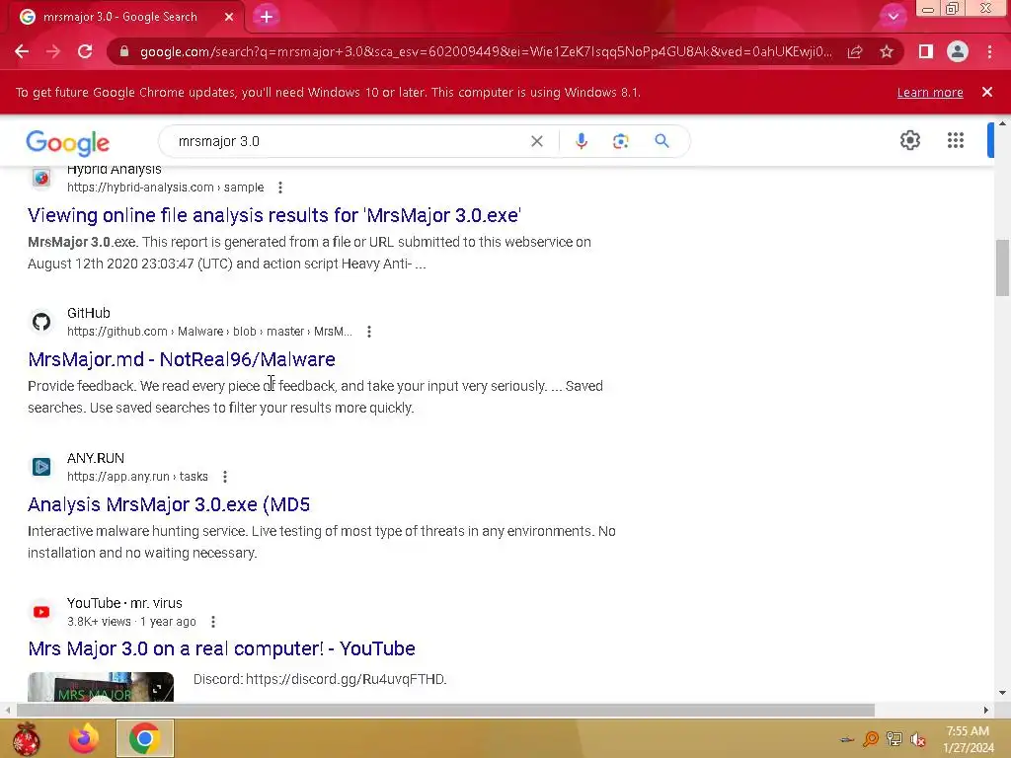This screenshot has height=758, width=1011.
Task: Click the forward navigation arrow
Action: pyautogui.click(x=53, y=51)
